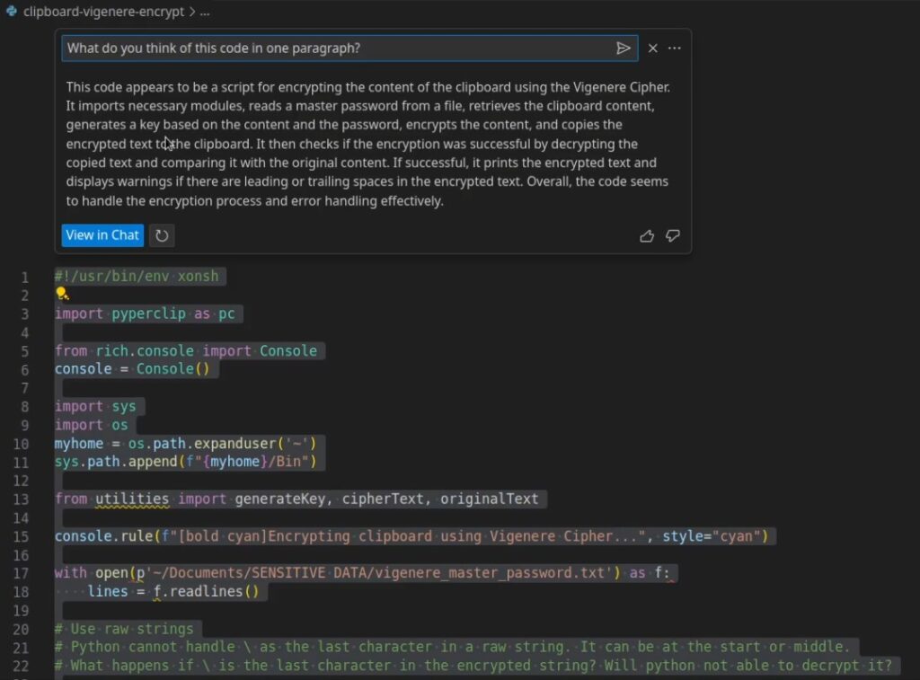Viewport: 920px width, 680px height.
Task: Click 'myhome = os.path.expanduser' line
Action: (185, 443)
